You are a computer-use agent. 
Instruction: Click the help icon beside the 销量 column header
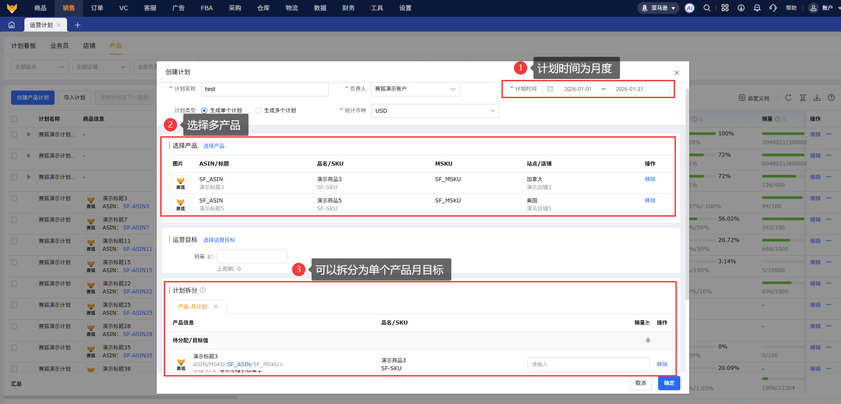coord(778,119)
